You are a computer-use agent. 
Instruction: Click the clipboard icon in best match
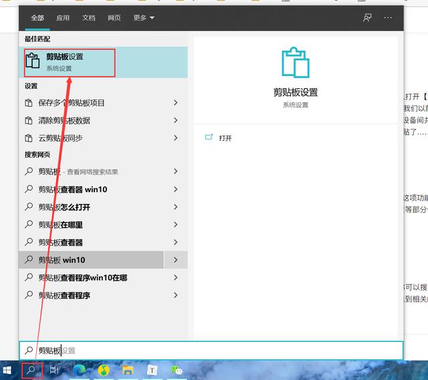pos(33,61)
